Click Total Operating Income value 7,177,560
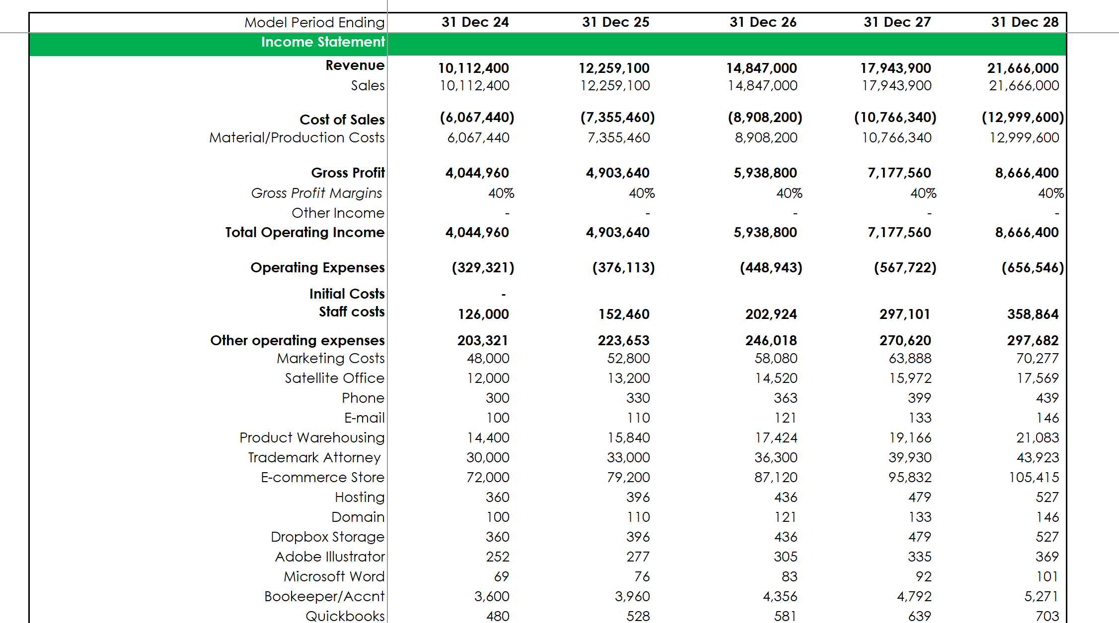 (899, 232)
